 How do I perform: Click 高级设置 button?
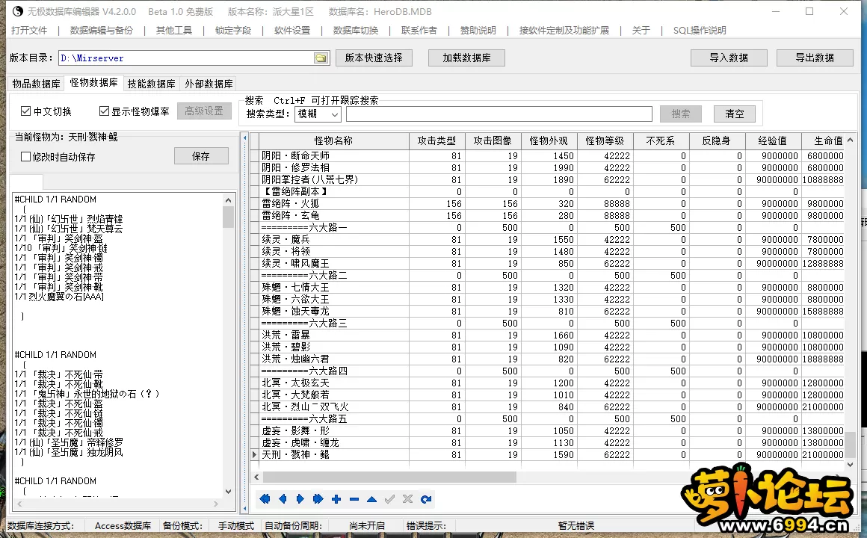pos(204,111)
